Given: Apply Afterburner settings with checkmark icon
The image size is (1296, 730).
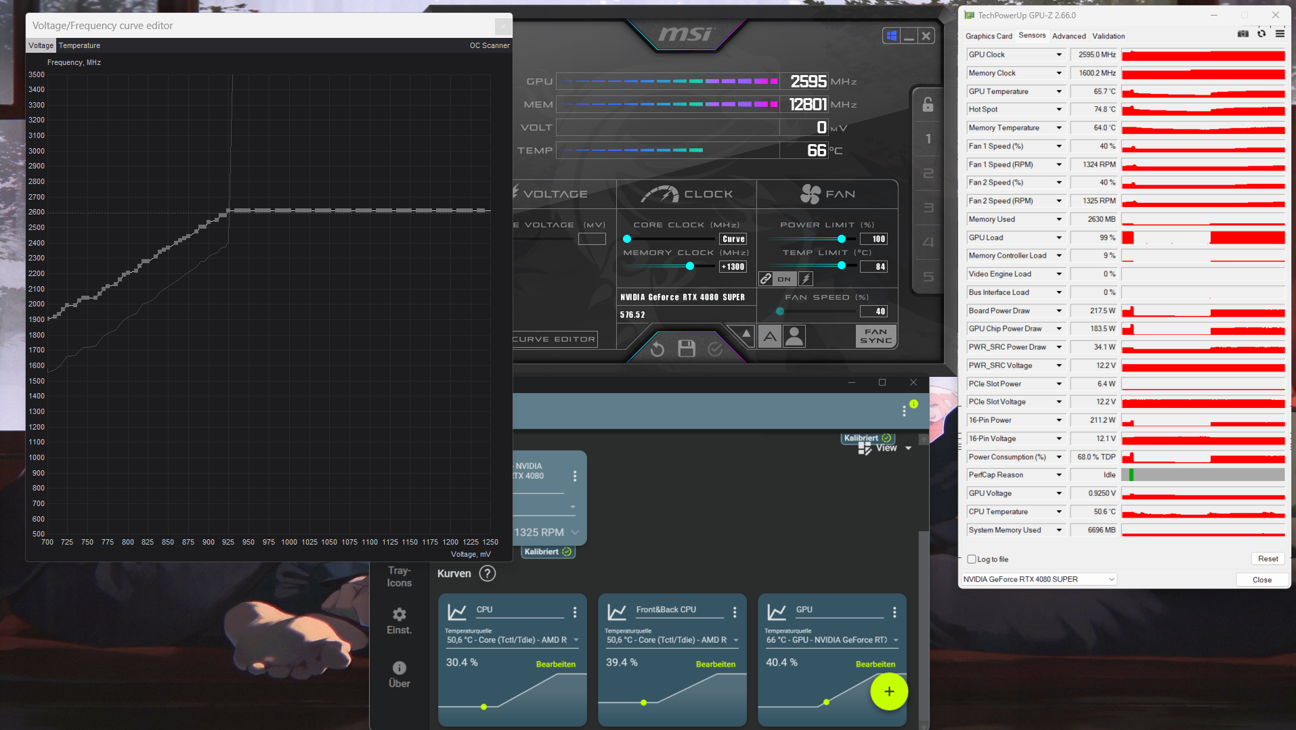Looking at the screenshot, I should coord(715,349).
